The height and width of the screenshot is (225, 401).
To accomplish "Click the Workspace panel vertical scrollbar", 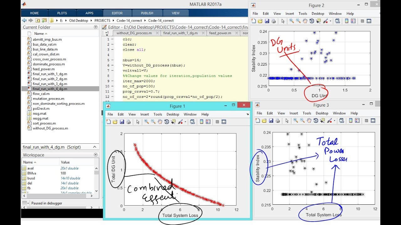I will tap(96, 179).
